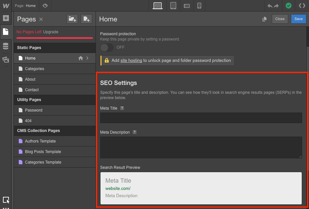The image size is (309, 209).
Task: Switch to mobile portrait view
Action: tap(199, 6)
